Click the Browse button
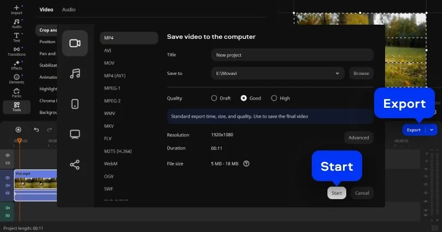 (x=361, y=73)
